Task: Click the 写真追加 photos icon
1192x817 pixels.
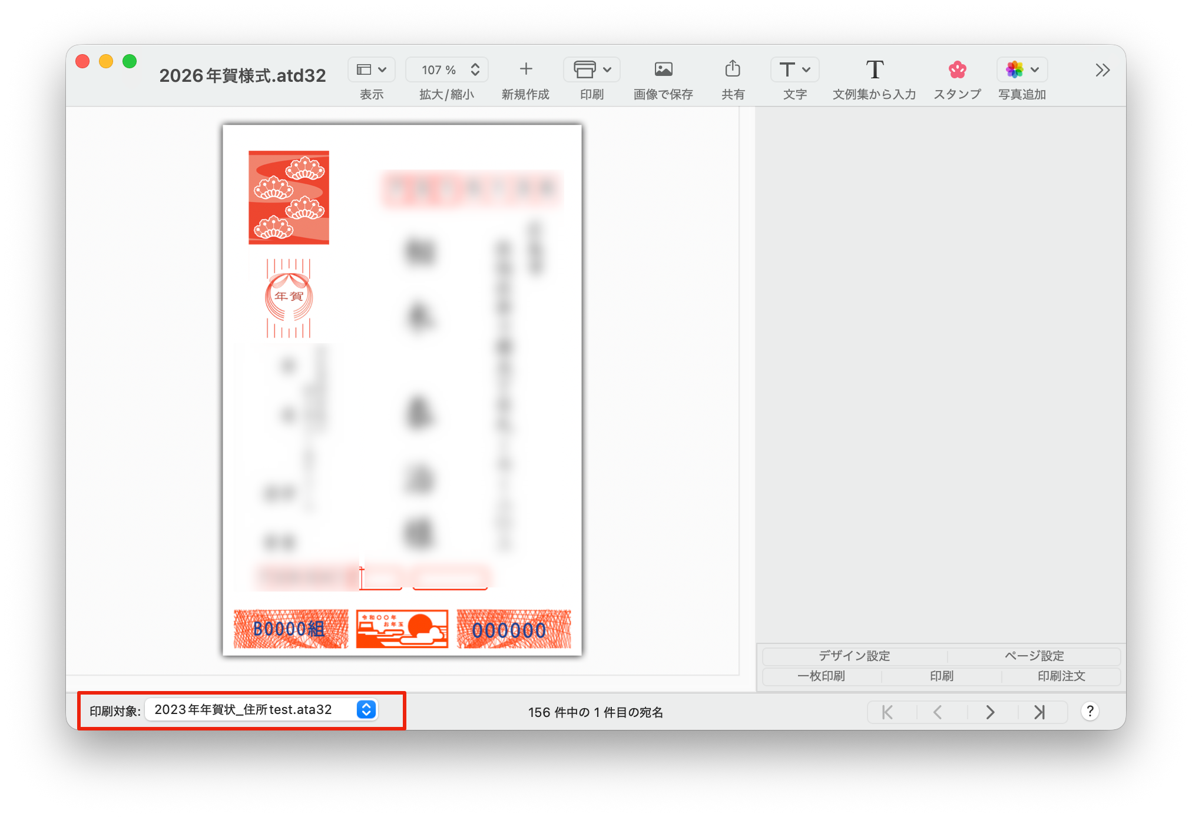Action: click(1015, 69)
